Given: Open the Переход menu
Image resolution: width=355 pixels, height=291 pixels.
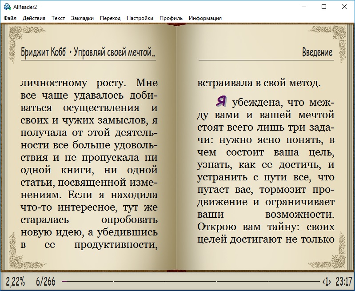Looking at the screenshot, I should tap(110, 18).
